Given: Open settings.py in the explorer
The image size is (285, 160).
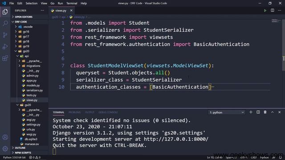Looking at the screenshot, I should (x=29, y=124).
